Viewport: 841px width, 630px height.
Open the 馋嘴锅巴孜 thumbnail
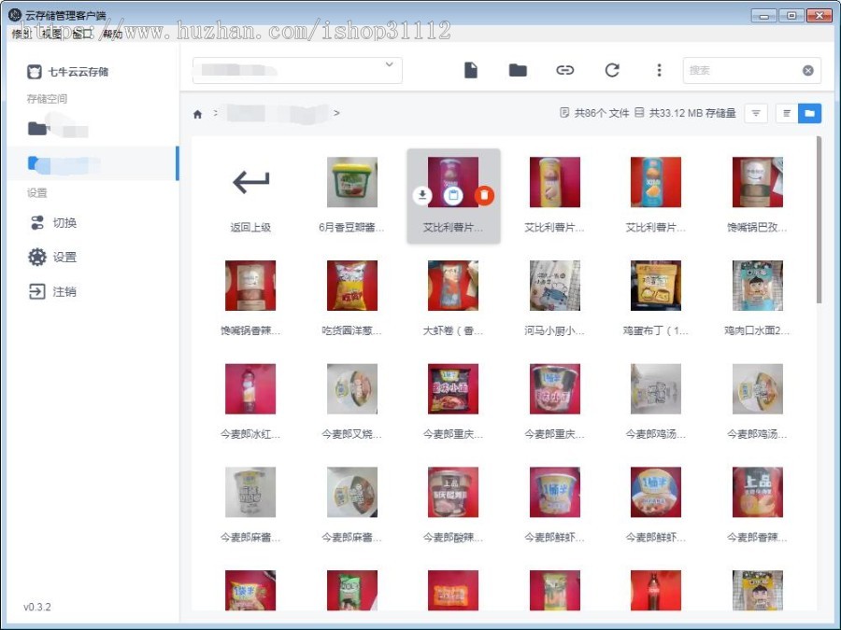[757, 182]
